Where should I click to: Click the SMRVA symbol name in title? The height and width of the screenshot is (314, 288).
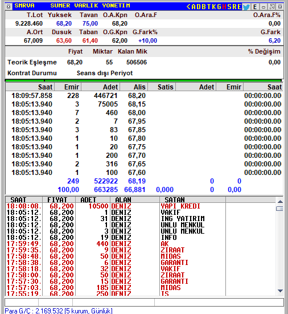pos(24,6)
